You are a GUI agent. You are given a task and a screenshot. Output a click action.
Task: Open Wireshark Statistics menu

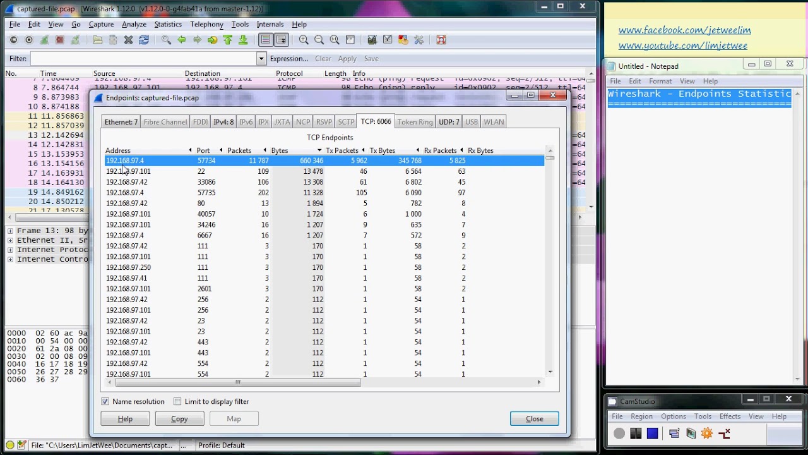pyautogui.click(x=168, y=25)
